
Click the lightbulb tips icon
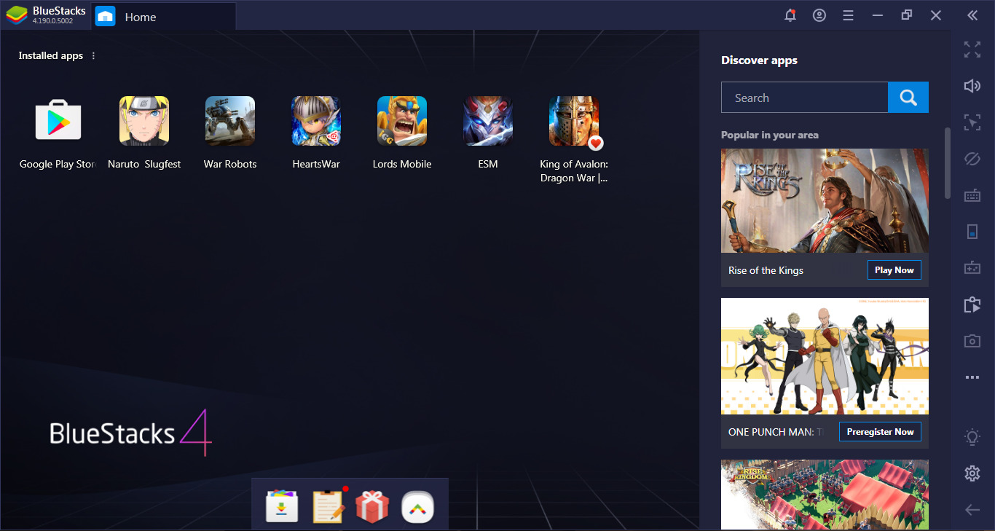pyautogui.click(x=972, y=437)
